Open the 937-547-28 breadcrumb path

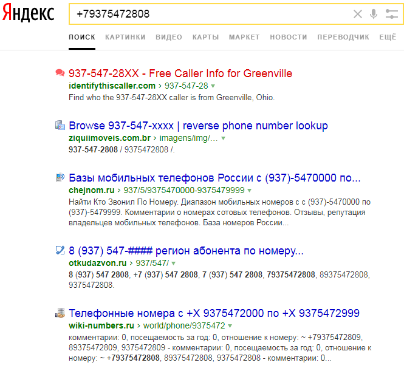tap(187, 86)
